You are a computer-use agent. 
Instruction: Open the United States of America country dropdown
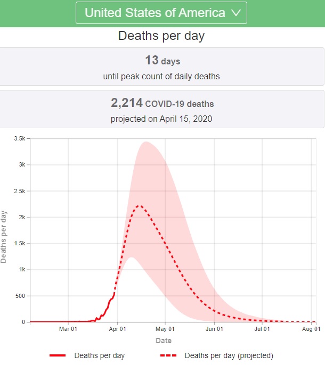click(161, 13)
